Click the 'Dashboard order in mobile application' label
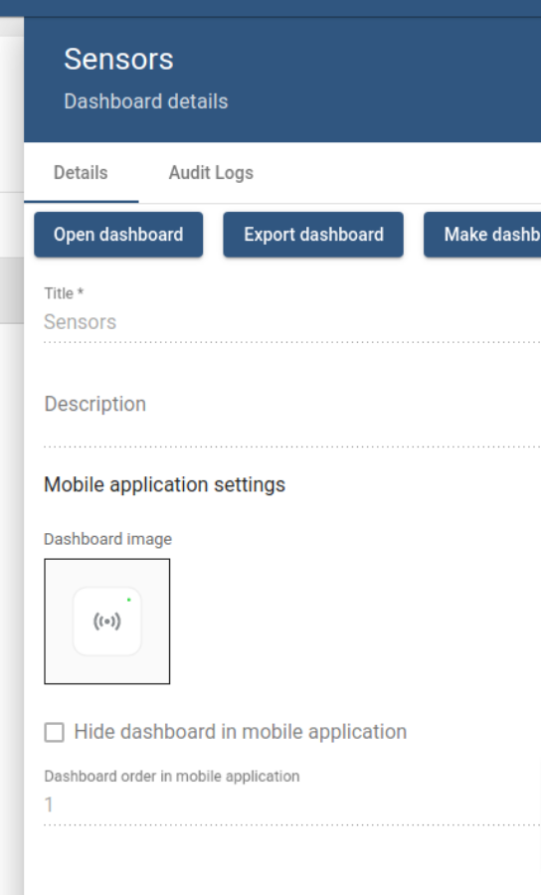The image size is (541, 895). pos(172,777)
